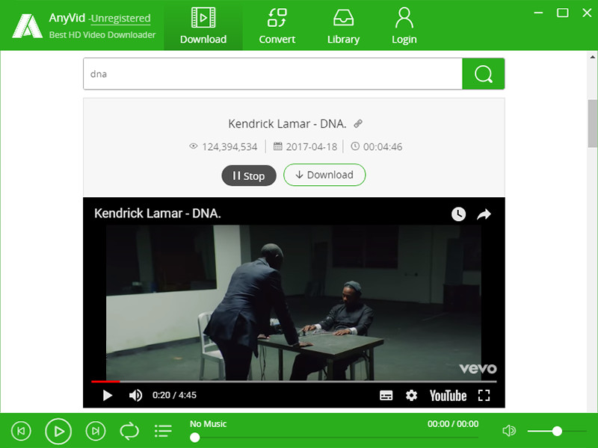Viewport: 598px width, 448px height.
Task: Click video title inside the YouTube player
Action: [158, 214]
